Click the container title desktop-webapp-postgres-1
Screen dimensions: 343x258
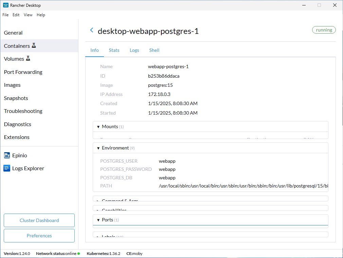coord(148,31)
